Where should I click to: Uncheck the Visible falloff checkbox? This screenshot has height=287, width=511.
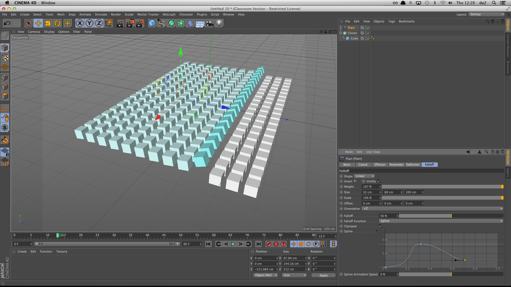pyautogui.click(x=379, y=181)
